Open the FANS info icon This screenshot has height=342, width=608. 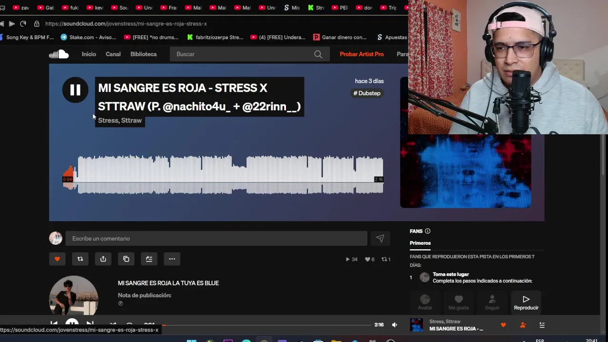(x=427, y=231)
